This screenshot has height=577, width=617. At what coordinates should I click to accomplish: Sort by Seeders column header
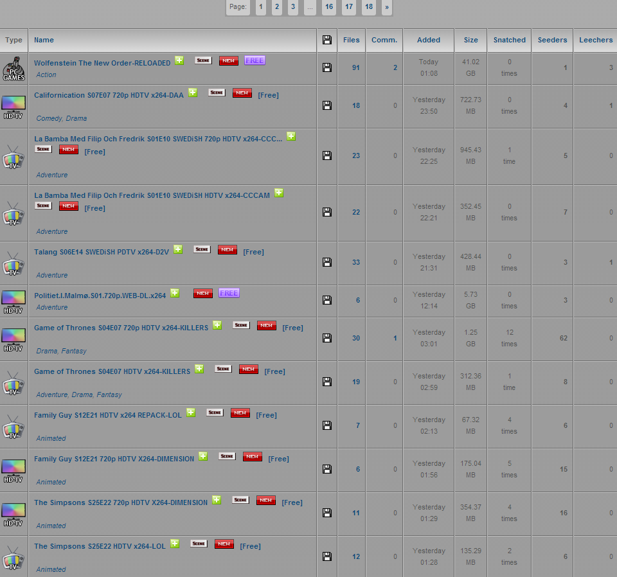coord(553,40)
